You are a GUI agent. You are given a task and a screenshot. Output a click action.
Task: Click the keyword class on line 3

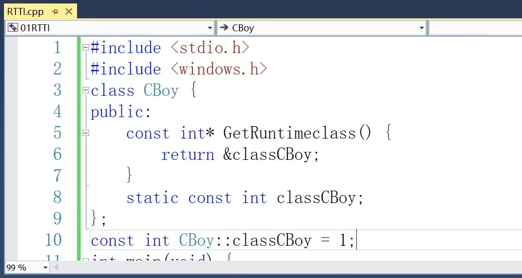click(112, 90)
